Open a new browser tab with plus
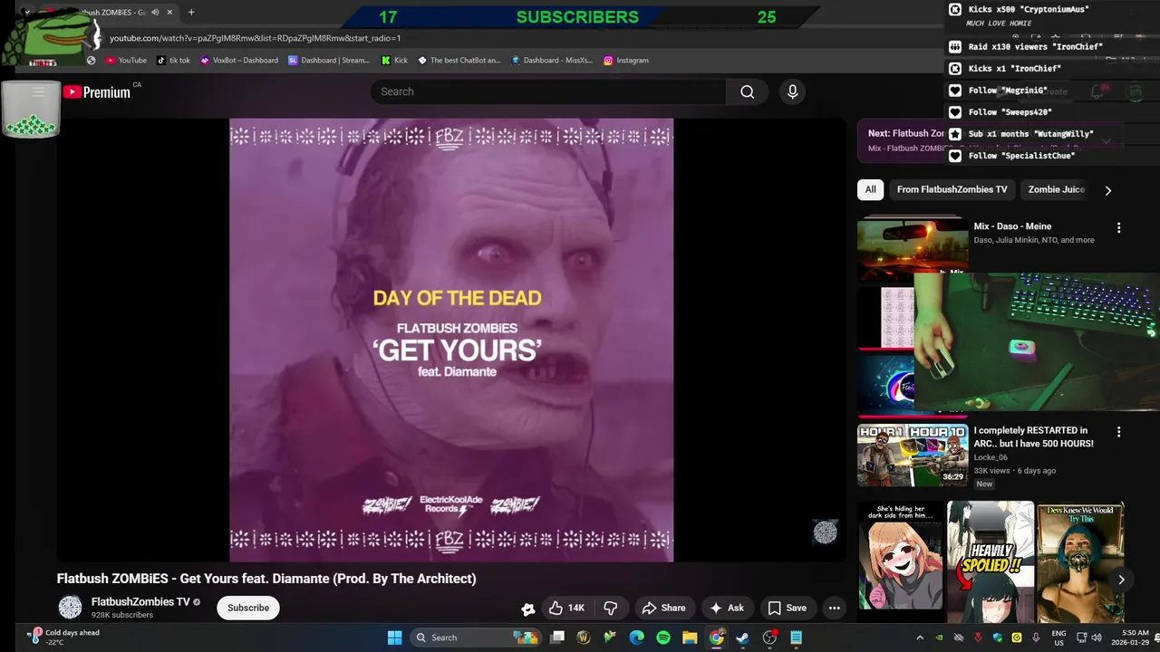Screen dimensions: 1160x652 click(191, 13)
